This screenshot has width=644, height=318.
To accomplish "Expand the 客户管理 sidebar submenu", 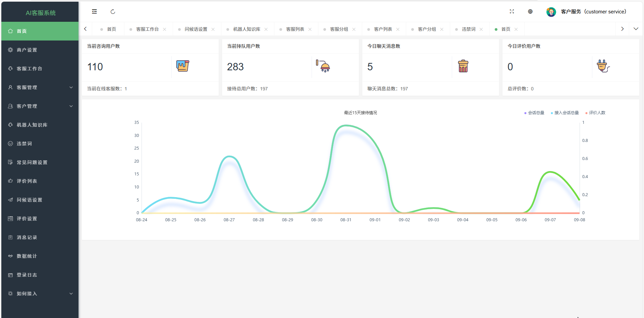I will click(40, 106).
